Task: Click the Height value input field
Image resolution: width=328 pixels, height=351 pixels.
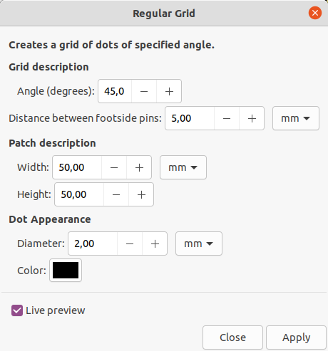Action: (x=79, y=194)
